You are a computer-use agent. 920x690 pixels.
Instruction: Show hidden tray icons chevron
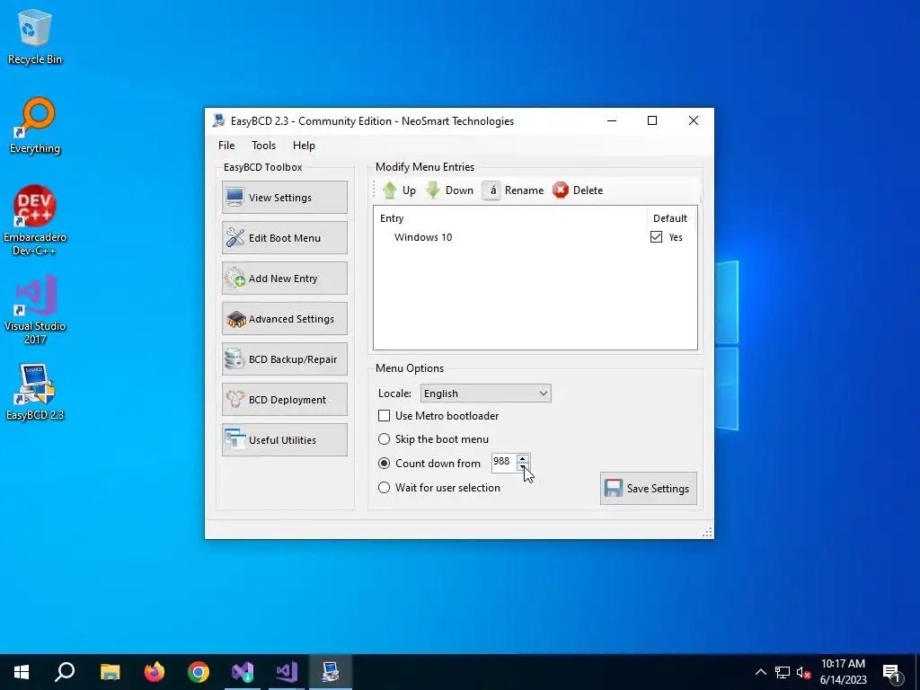(x=760, y=672)
